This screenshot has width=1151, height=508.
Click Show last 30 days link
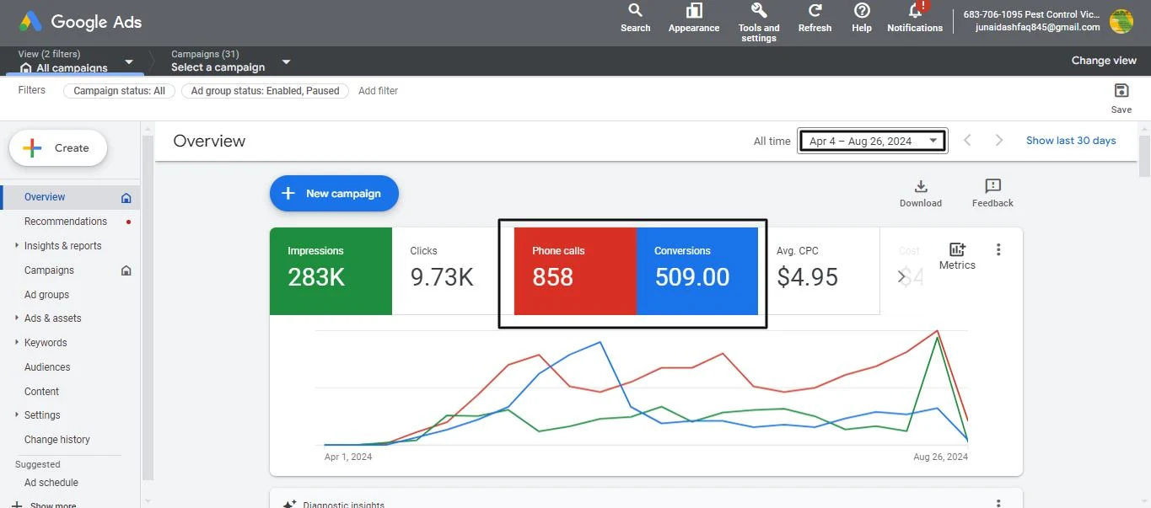(x=1071, y=141)
